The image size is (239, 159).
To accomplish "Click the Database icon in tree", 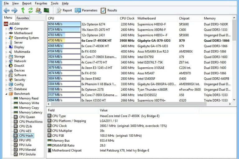I will pos(11,89).
